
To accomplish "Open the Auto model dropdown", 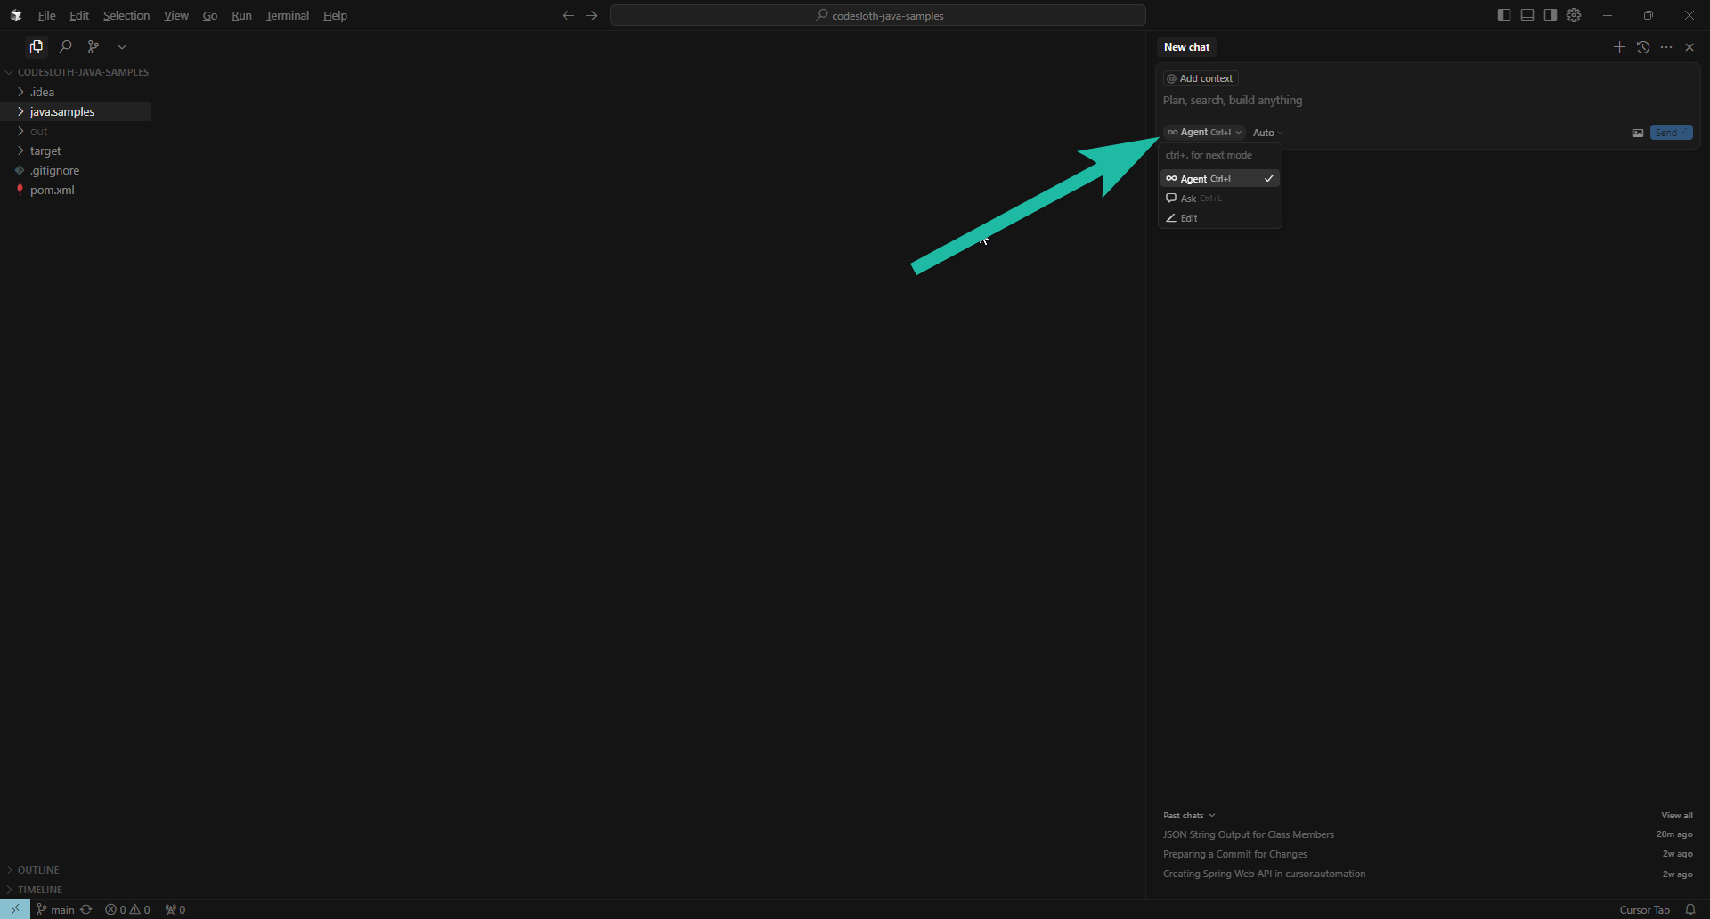I will pyautogui.click(x=1268, y=133).
